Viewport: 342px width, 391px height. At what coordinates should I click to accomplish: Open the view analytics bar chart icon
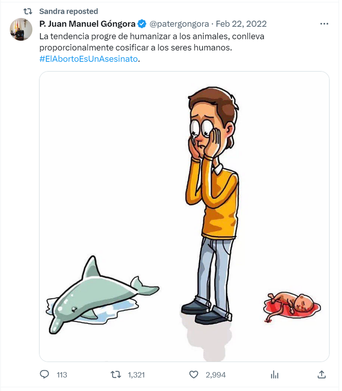click(275, 375)
